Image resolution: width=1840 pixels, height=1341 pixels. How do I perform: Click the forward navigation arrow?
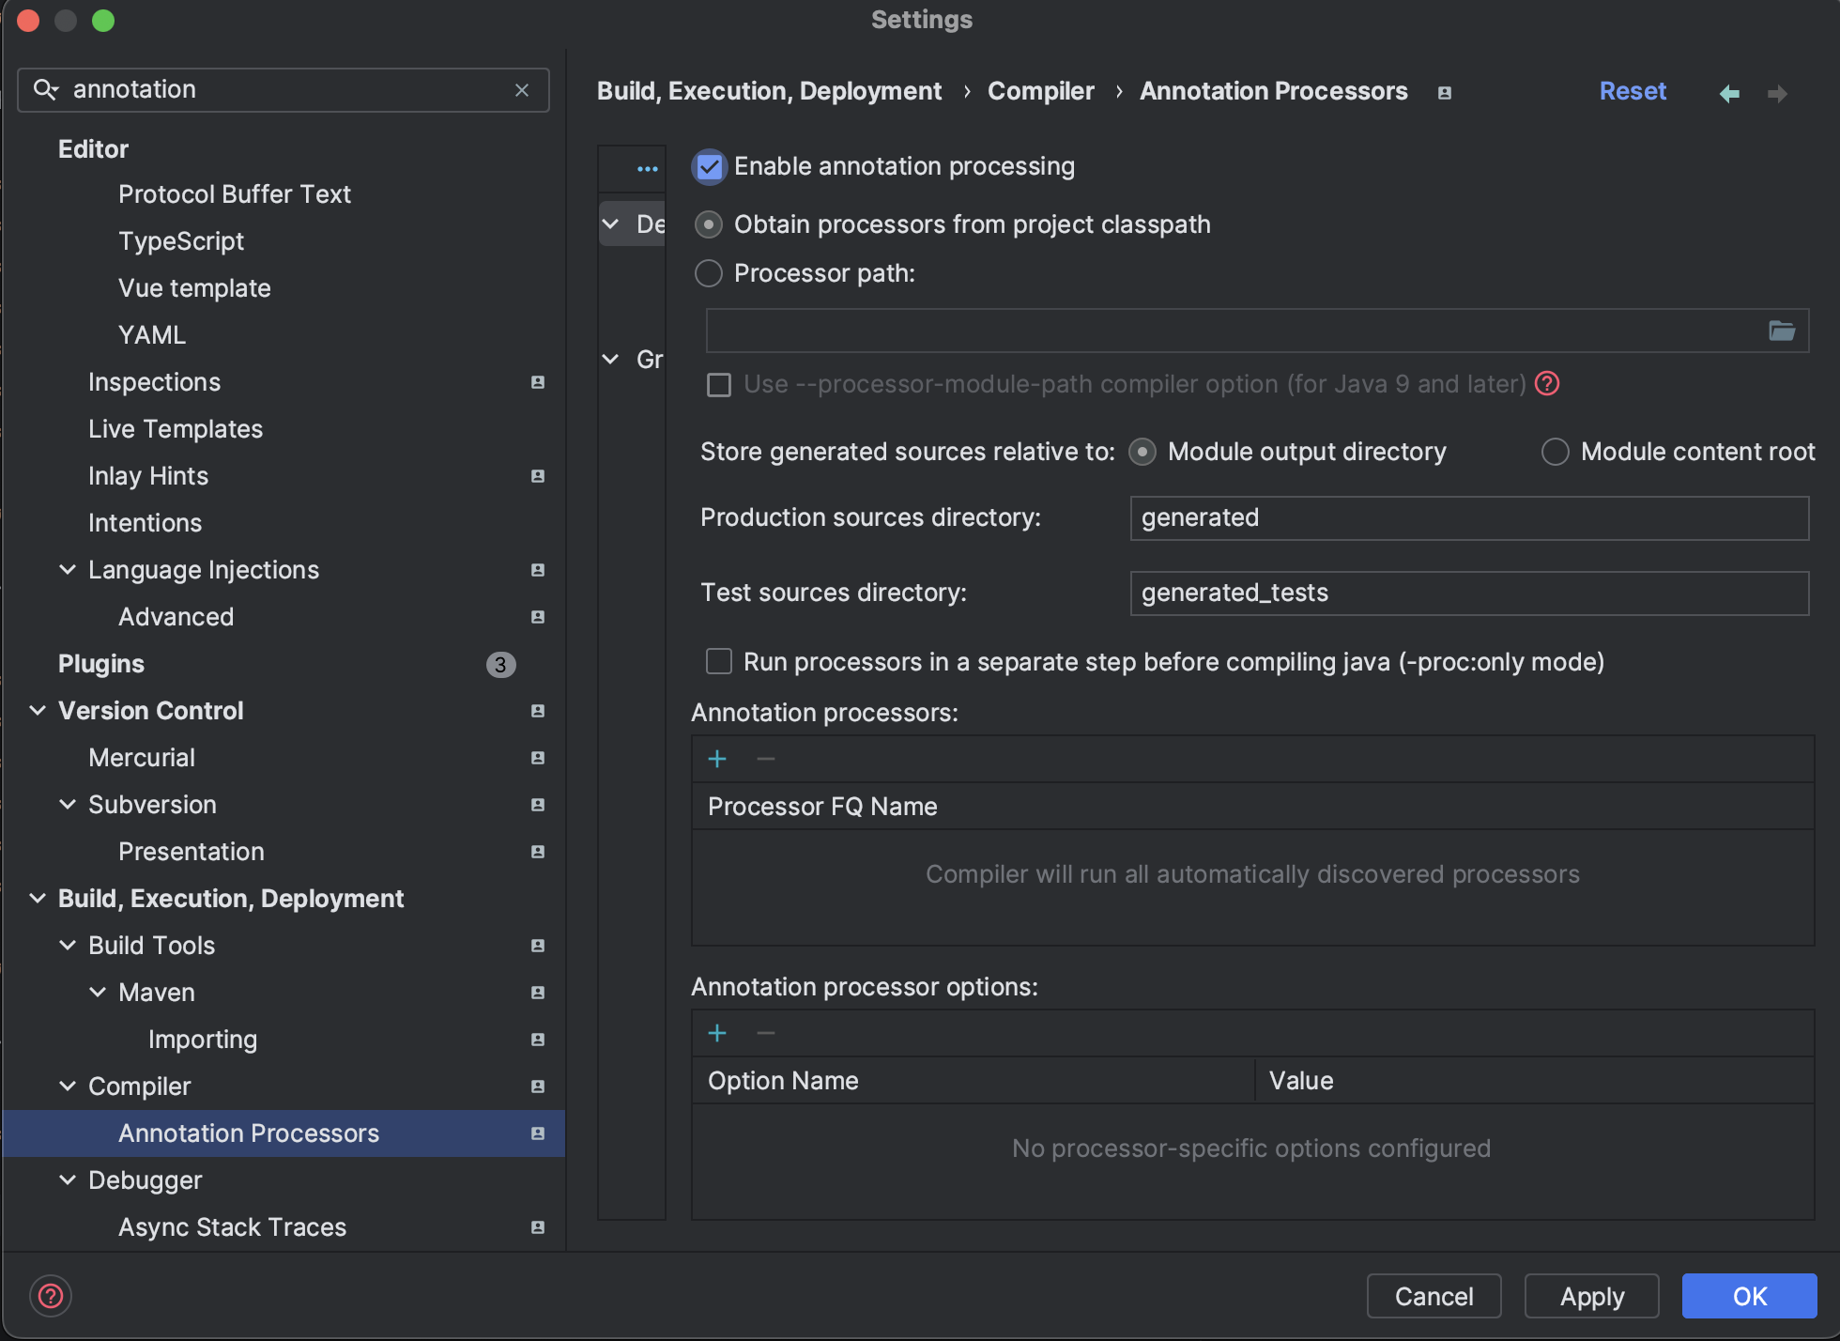click(1777, 93)
